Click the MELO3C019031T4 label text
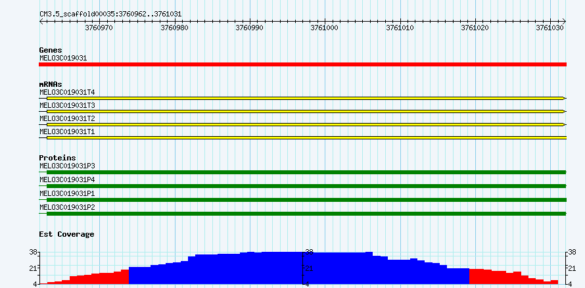The height and width of the screenshot is (288, 585). (68, 92)
